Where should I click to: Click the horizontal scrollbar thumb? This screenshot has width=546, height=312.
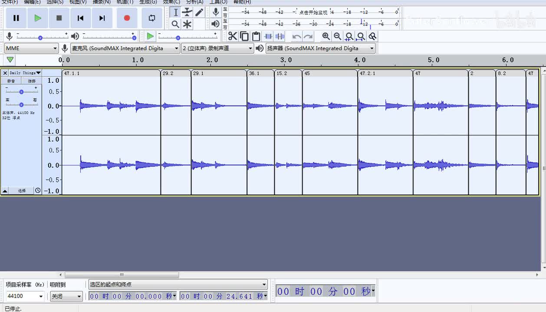pyautogui.click(x=122, y=275)
